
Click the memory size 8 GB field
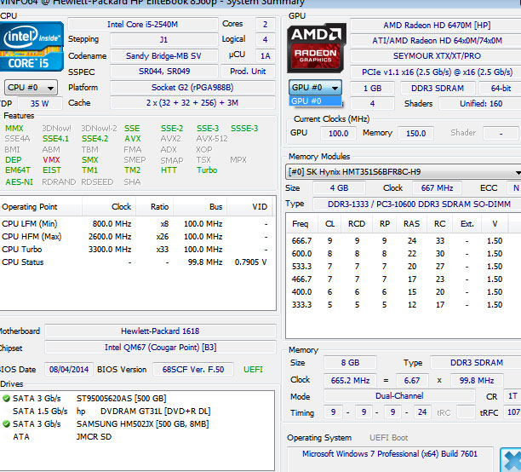pyautogui.click(x=350, y=363)
